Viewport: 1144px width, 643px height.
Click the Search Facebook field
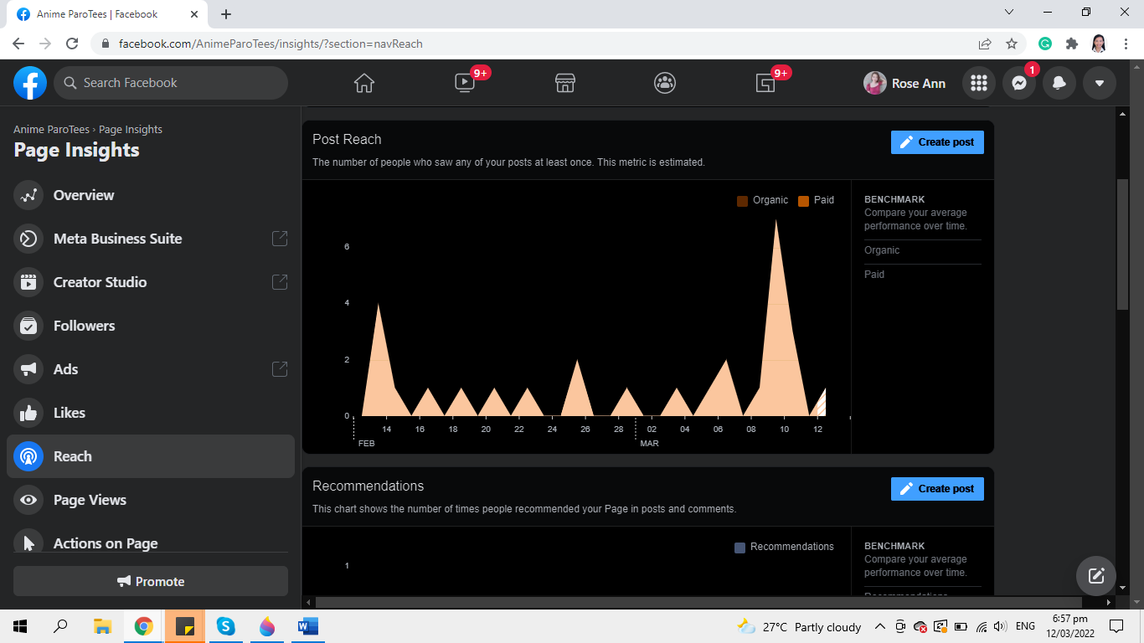pyautogui.click(x=171, y=83)
